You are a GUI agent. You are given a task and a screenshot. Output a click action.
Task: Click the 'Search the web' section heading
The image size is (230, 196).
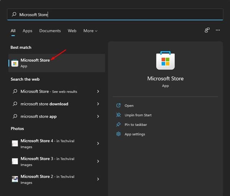[x=25, y=79]
